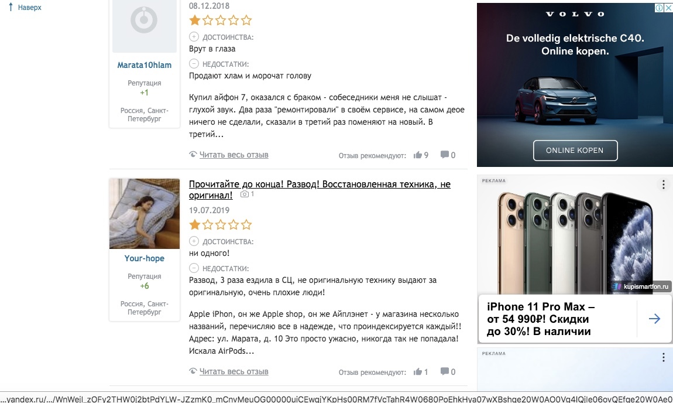Open the Your-hope user profile name

[144, 258]
